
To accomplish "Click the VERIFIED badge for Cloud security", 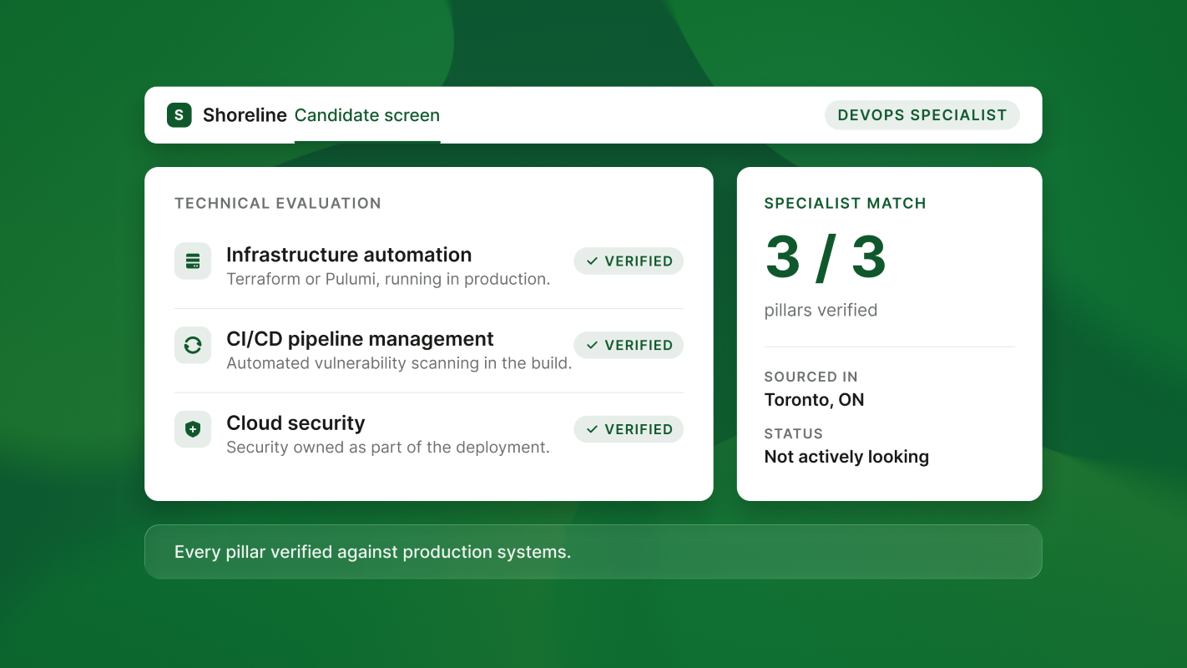I will pos(629,429).
